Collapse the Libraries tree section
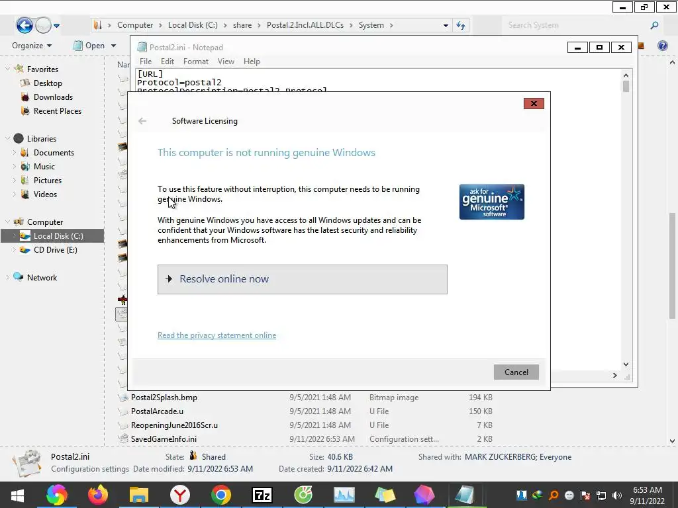The height and width of the screenshot is (508, 678). click(7, 138)
